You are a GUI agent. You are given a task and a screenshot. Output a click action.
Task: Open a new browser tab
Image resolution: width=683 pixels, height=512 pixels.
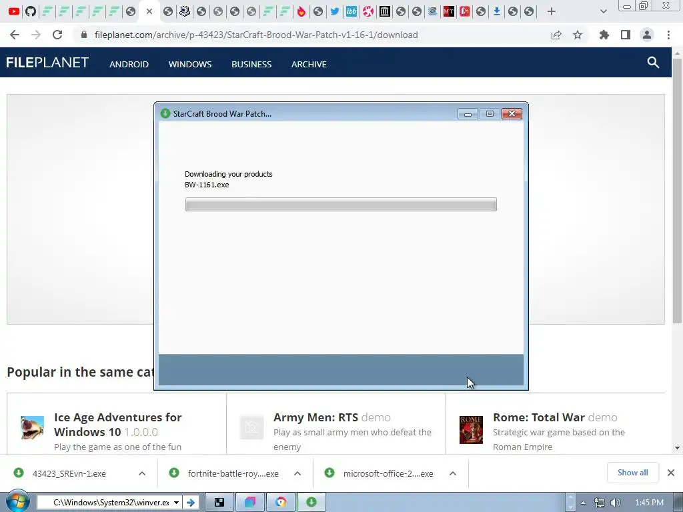552,11
